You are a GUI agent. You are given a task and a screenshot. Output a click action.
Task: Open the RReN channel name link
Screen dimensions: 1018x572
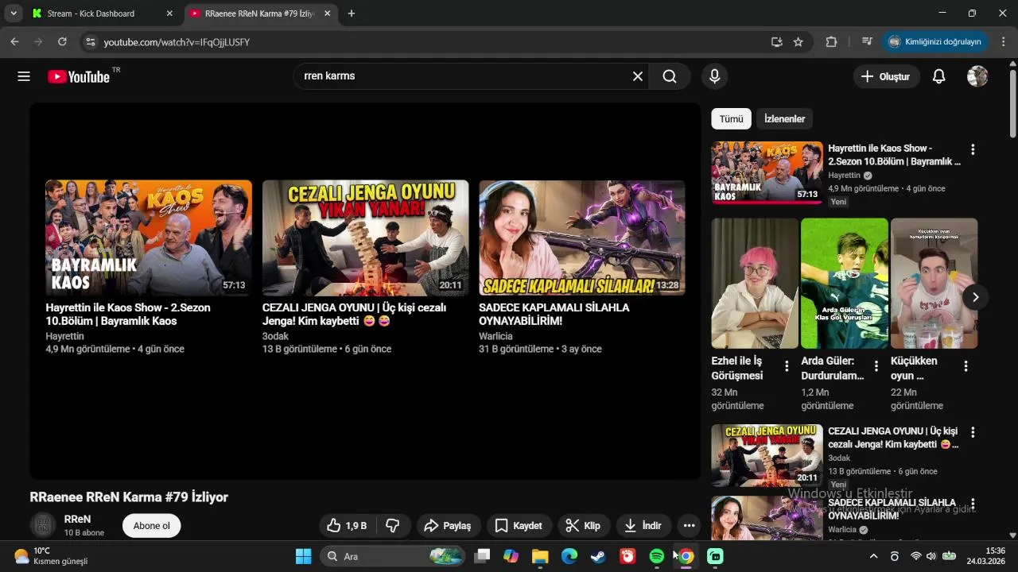pos(77,519)
